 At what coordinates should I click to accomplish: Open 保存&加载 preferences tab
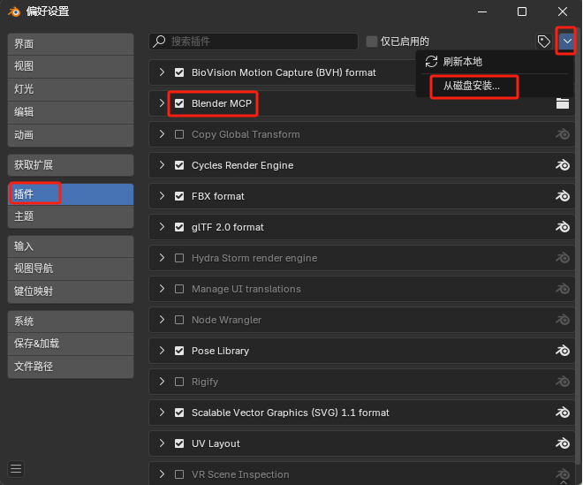tap(71, 344)
